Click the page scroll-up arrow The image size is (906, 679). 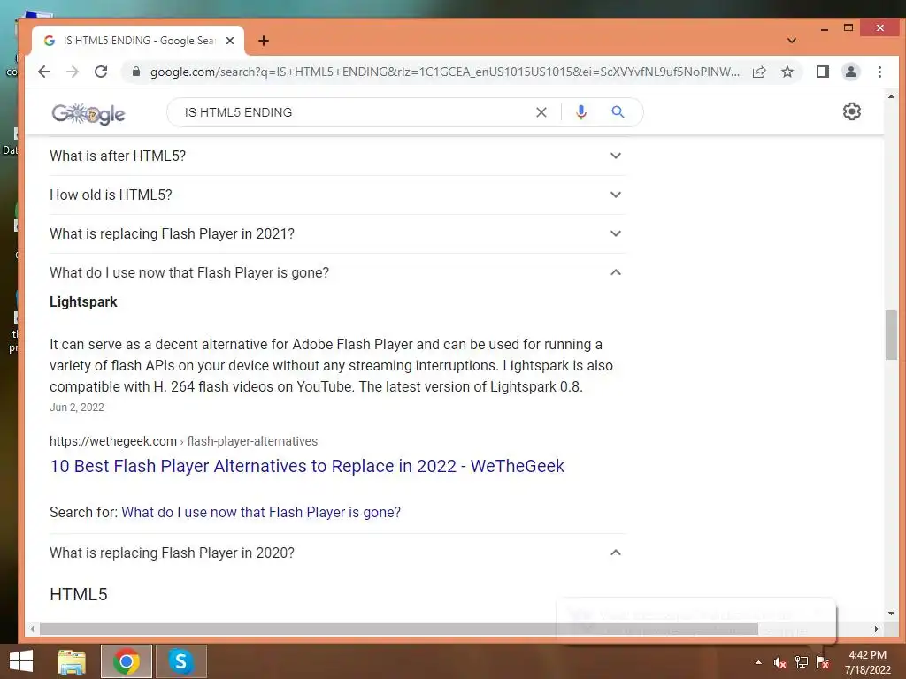point(890,96)
